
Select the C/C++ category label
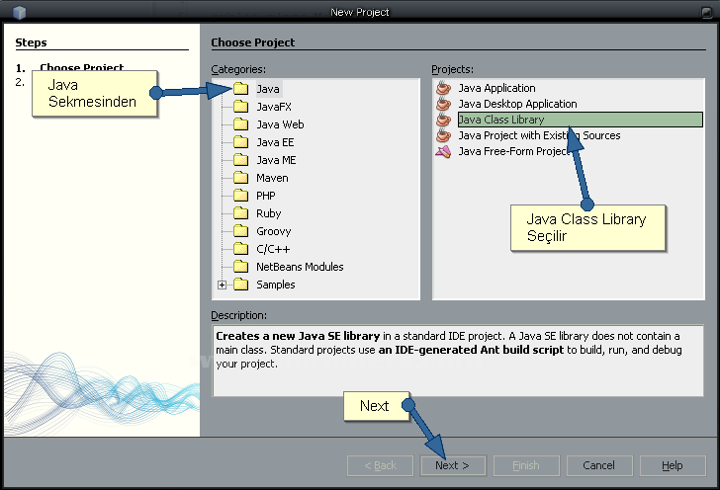point(273,249)
